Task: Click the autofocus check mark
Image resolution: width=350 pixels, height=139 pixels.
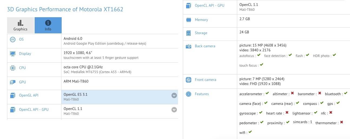Action: 259,55
